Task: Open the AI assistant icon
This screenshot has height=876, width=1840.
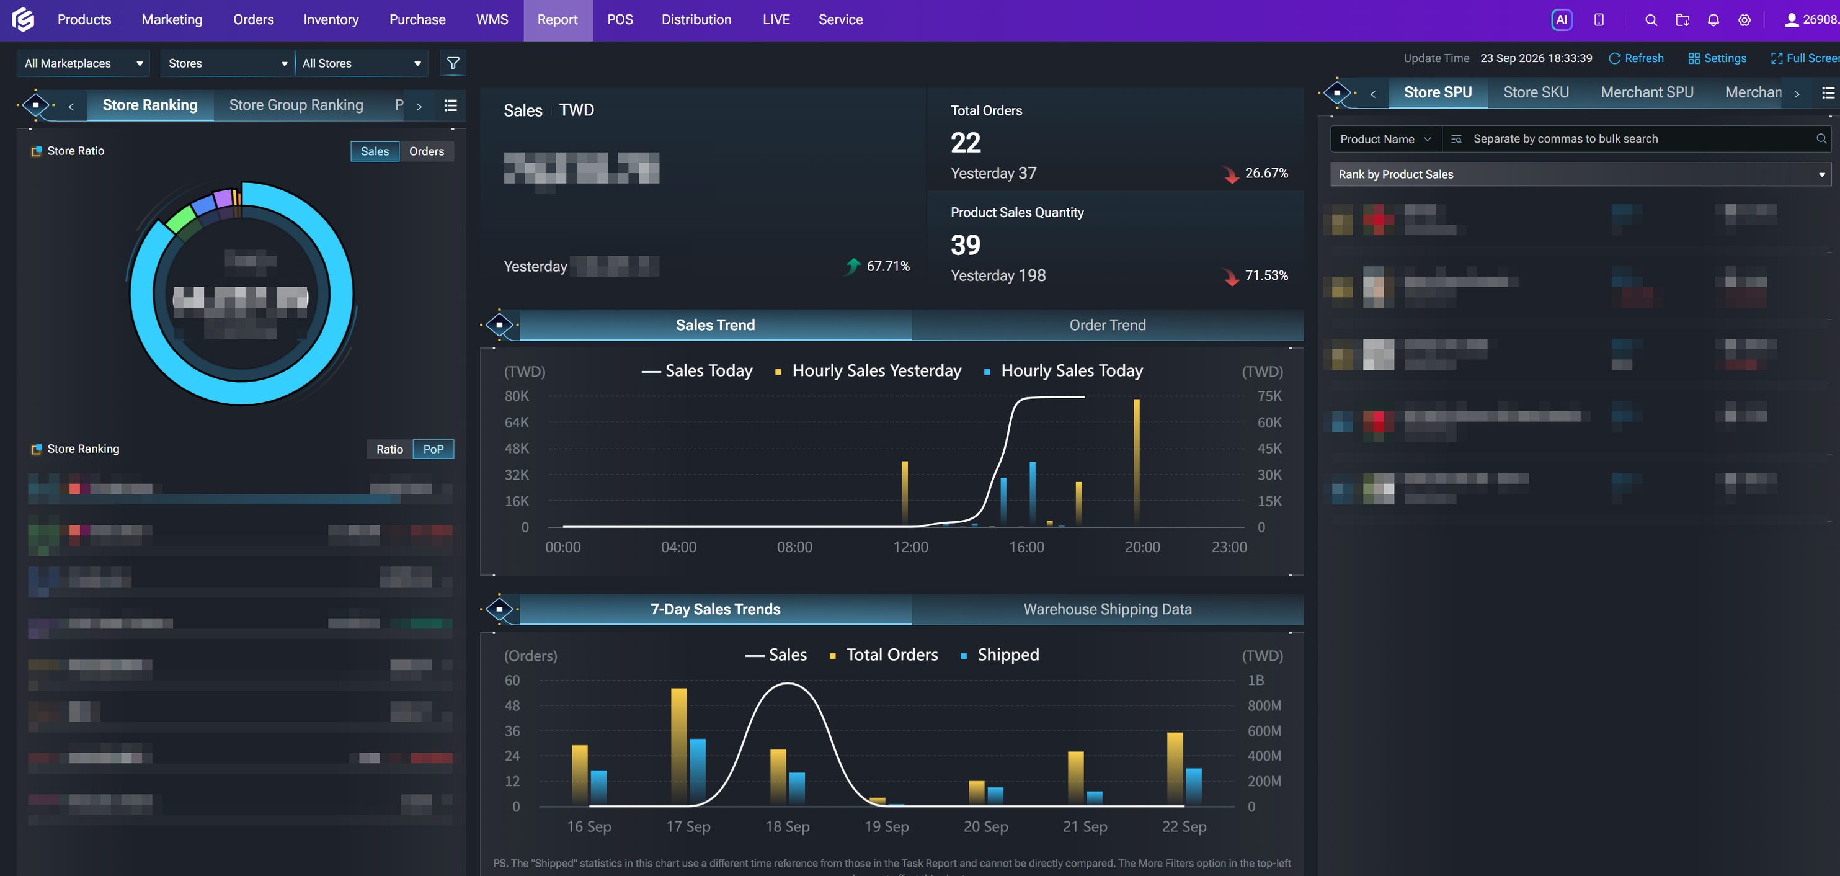Action: tap(1562, 20)
